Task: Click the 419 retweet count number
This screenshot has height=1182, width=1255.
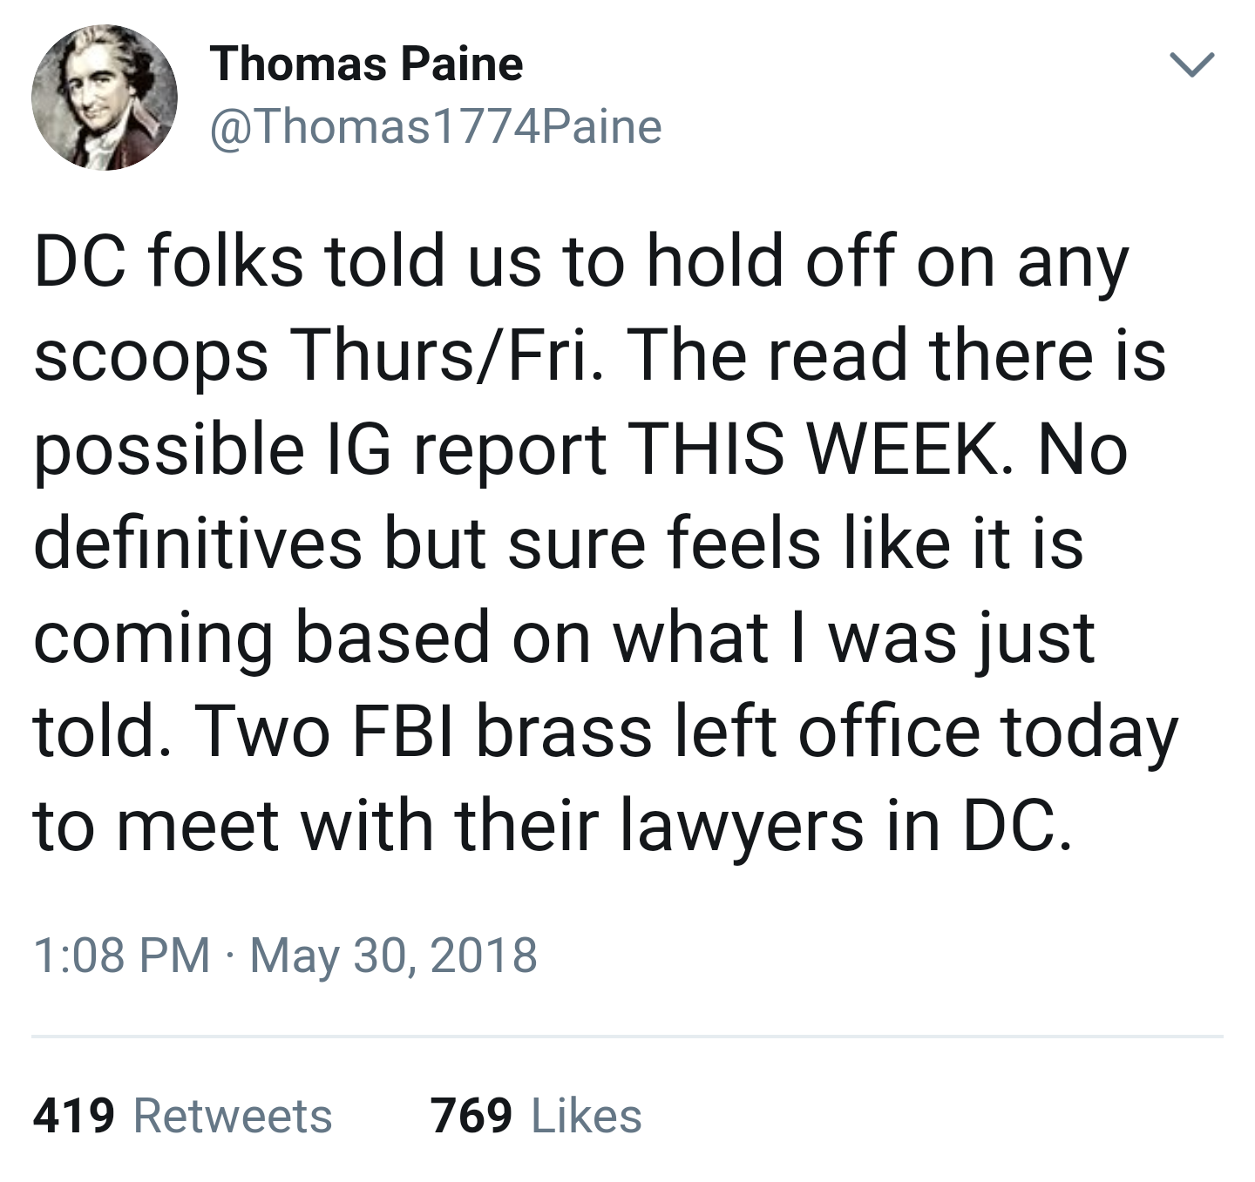Action: point(74,1116)
